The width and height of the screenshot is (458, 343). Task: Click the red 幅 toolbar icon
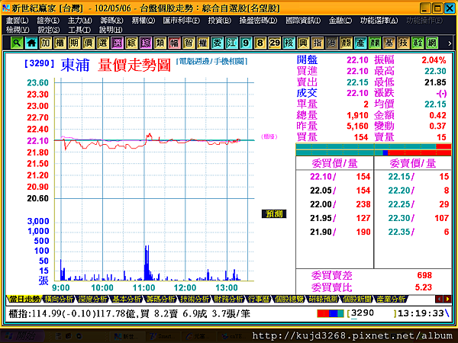(x=174, y=43)
